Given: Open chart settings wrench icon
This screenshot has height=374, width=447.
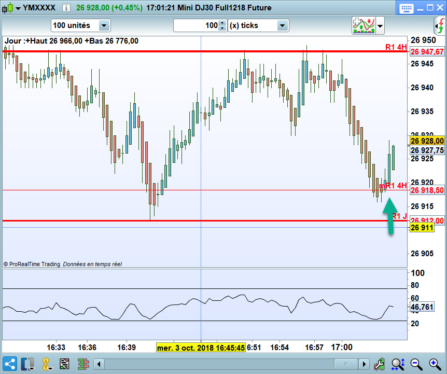Looking at the screenshot, I should point(379,364).
